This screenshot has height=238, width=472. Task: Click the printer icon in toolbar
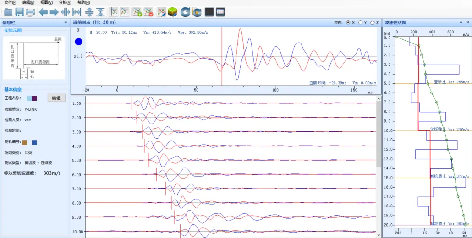[x=30, y=12]
